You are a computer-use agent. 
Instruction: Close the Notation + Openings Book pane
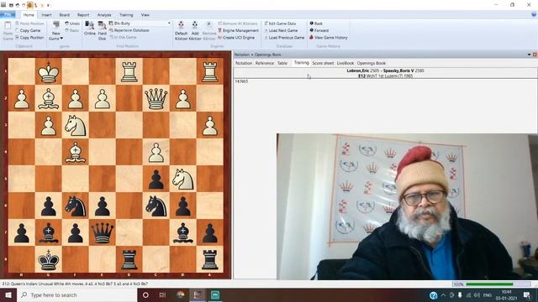535,55
